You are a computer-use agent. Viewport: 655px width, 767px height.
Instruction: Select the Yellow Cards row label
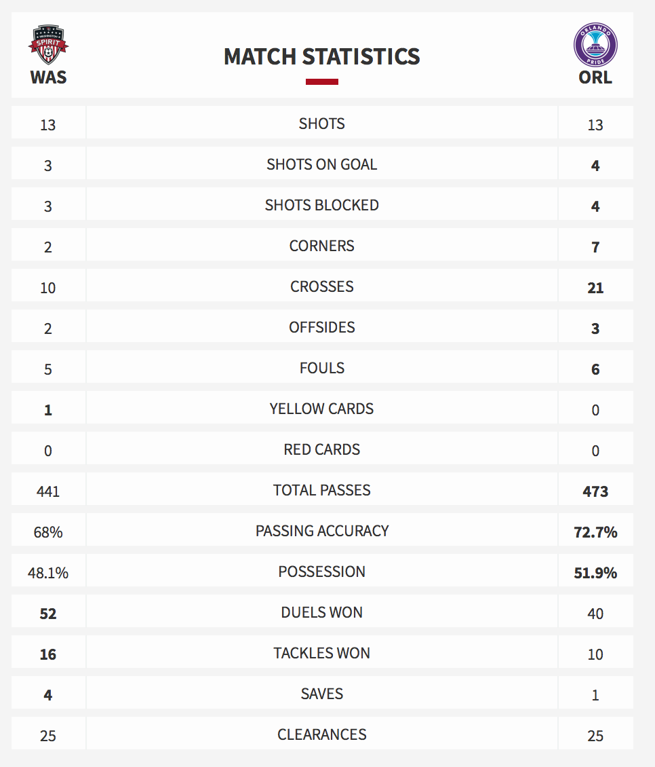[x=321, y=409]
